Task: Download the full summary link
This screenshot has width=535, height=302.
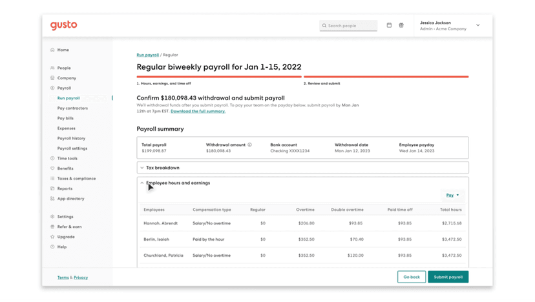Action: tap(198, 112)
